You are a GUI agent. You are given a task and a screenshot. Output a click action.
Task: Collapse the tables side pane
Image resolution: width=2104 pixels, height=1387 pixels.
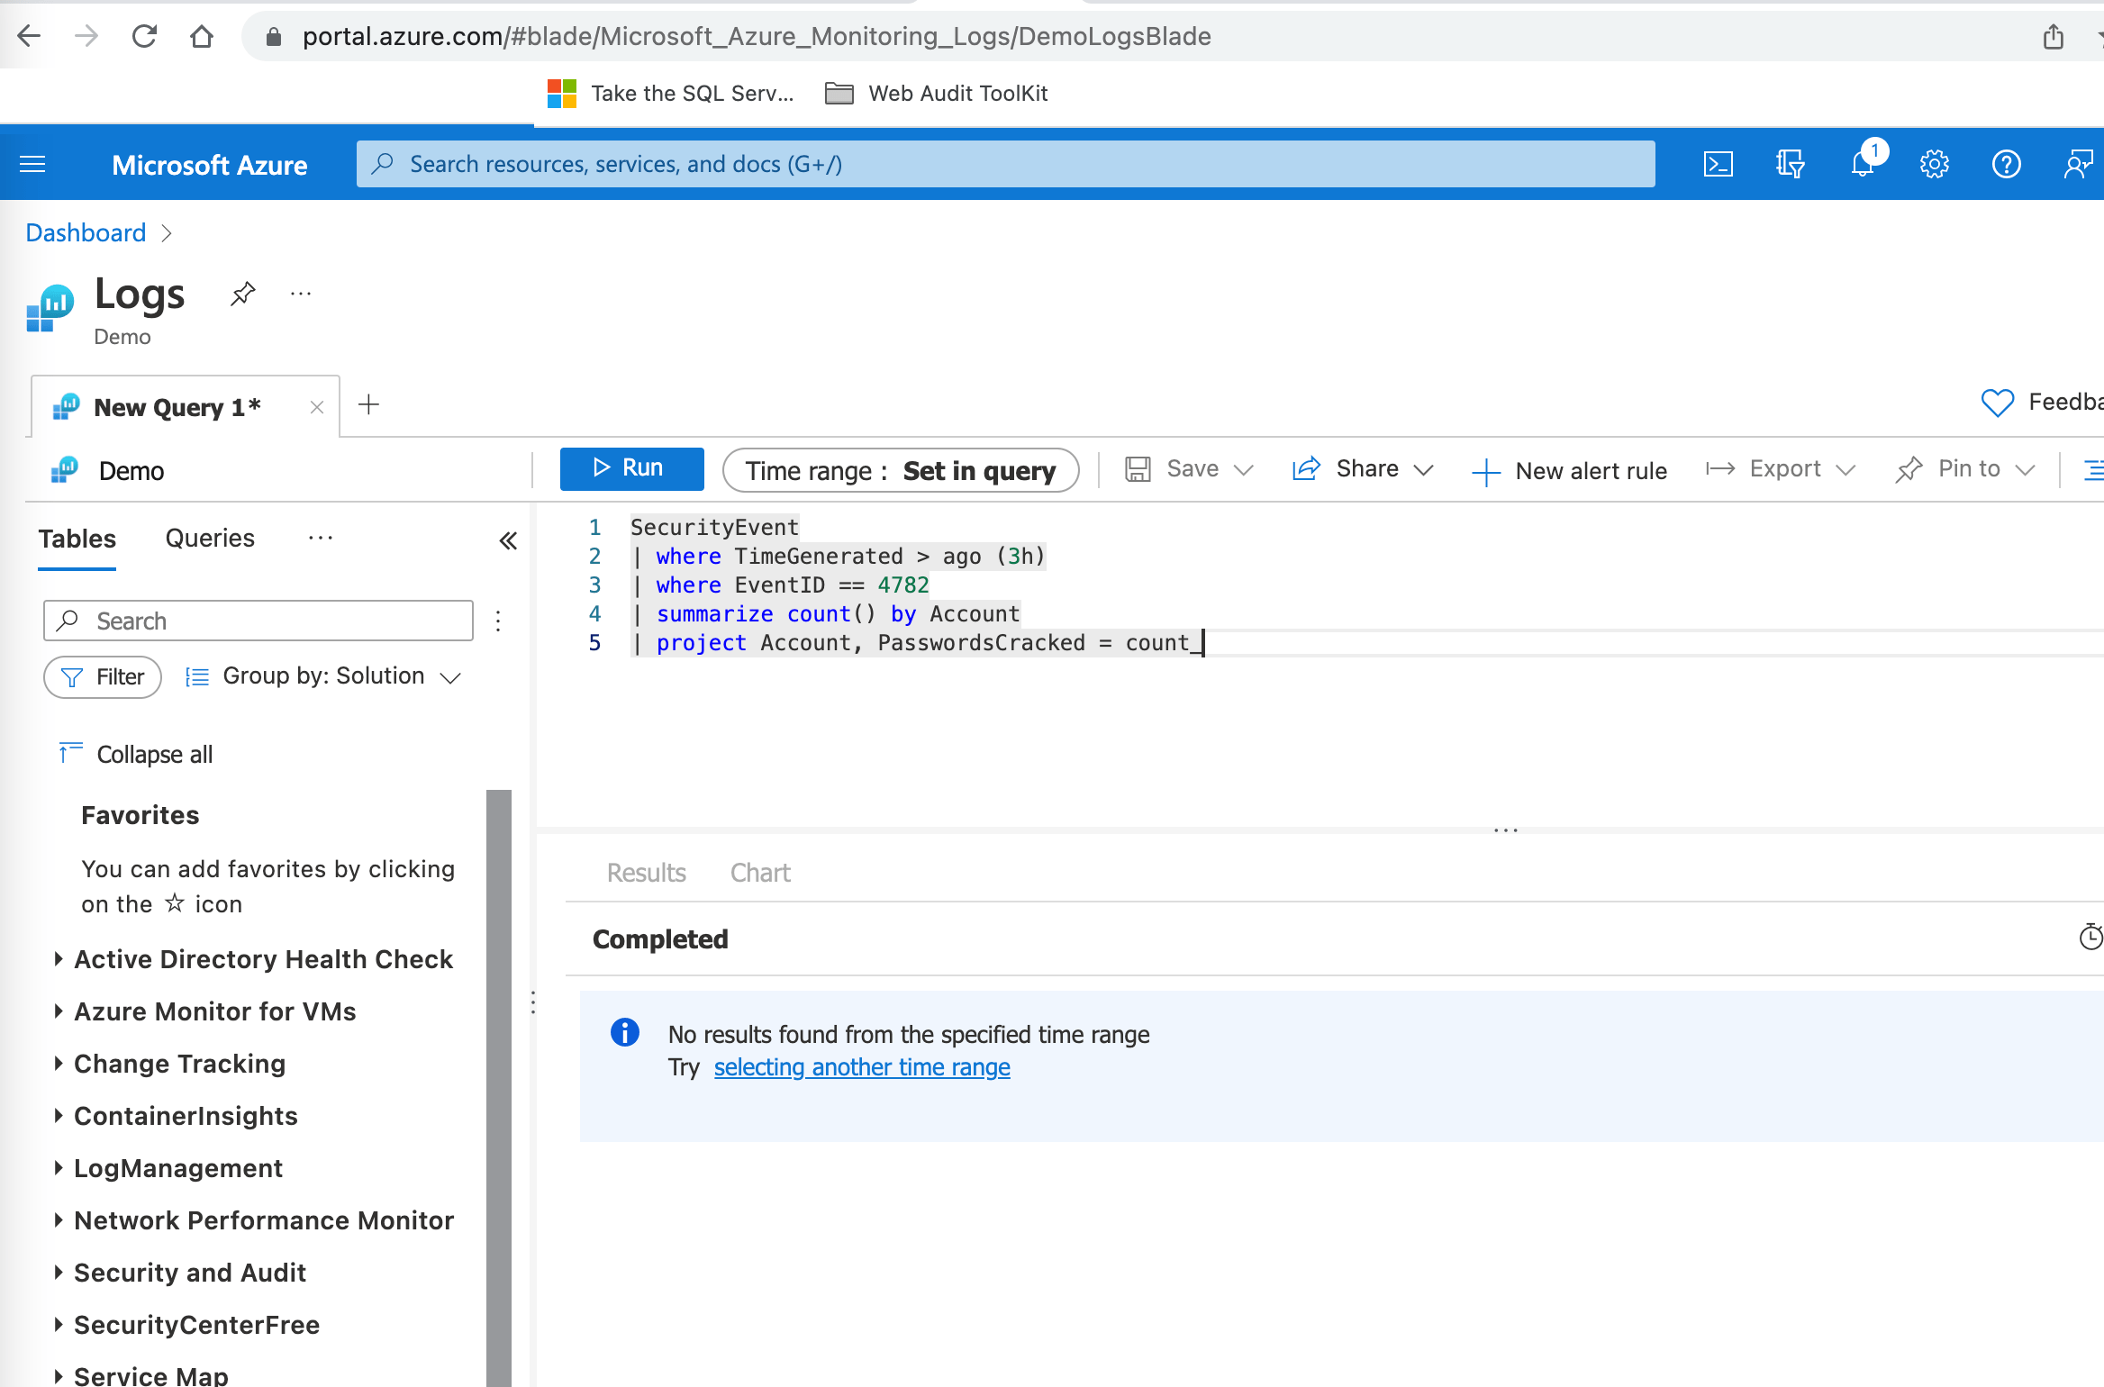508,540
